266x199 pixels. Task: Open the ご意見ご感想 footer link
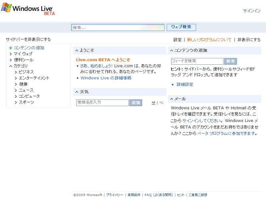coord(198,195)
